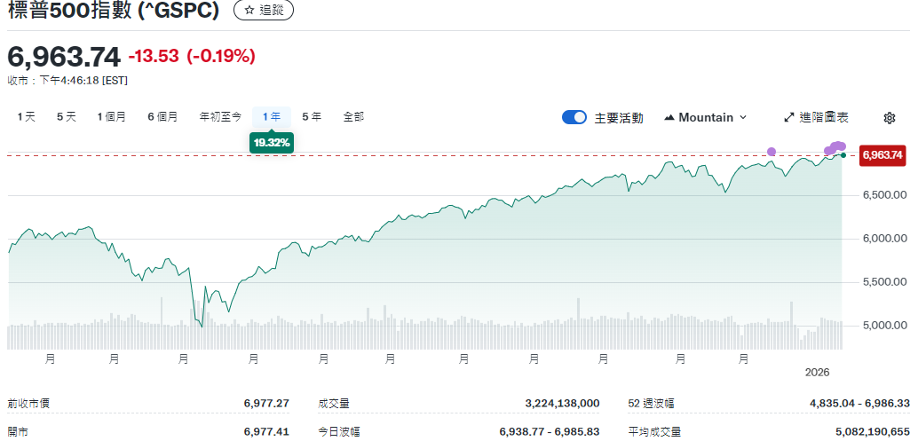
Task: Click the 平均成交量 label
Action: [x=654, y=432]
